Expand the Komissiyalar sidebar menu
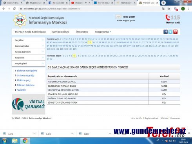192x144 pixels. coord(28,46)
